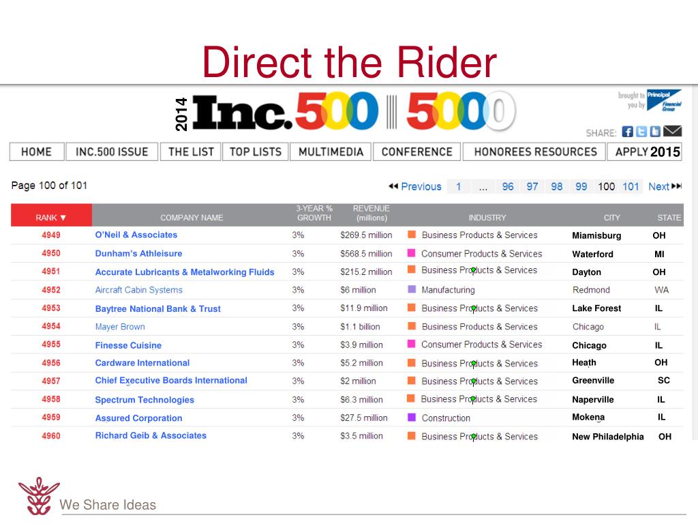Click the 3-Year % Growth column header

coord(314,214)
